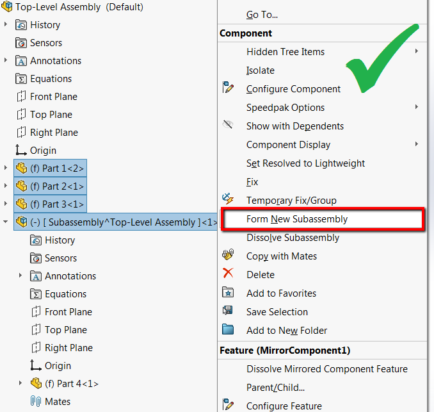Click the Add to New Folder blue icon
This screenshot has width=434, height=412.
tap(228, 329)
